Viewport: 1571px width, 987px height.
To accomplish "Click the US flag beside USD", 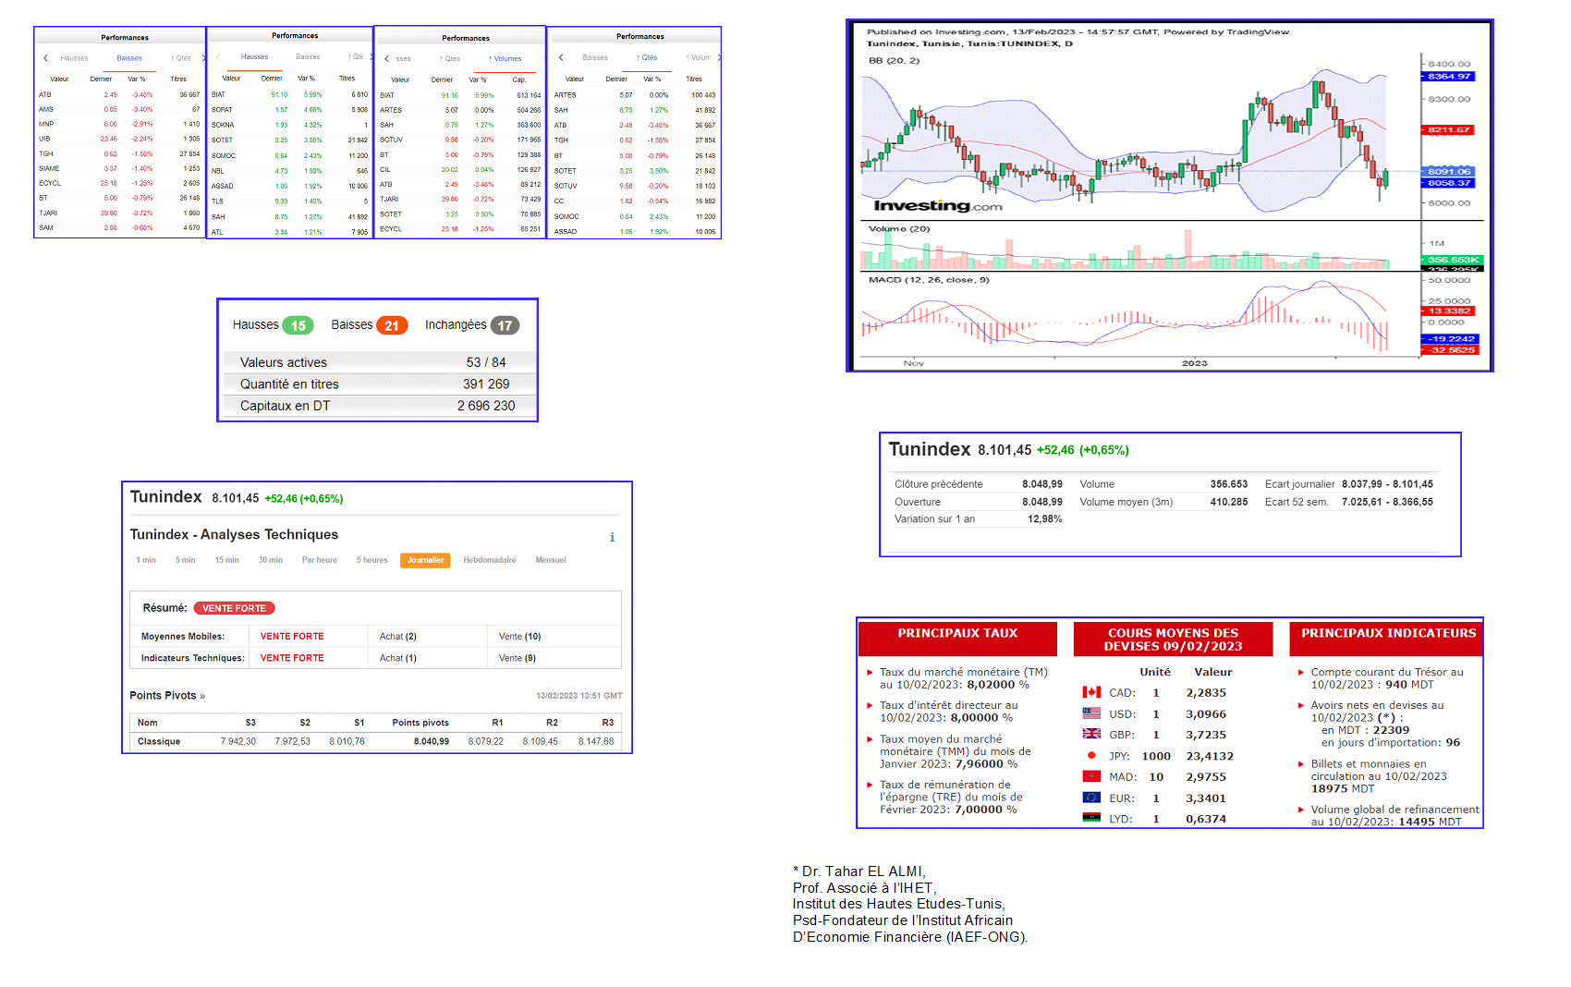I will coord(1091,713).
